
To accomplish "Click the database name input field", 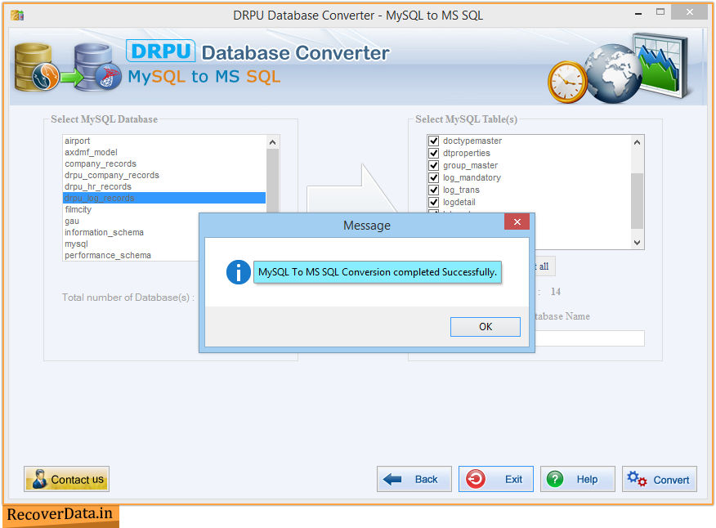I will 589,338.
